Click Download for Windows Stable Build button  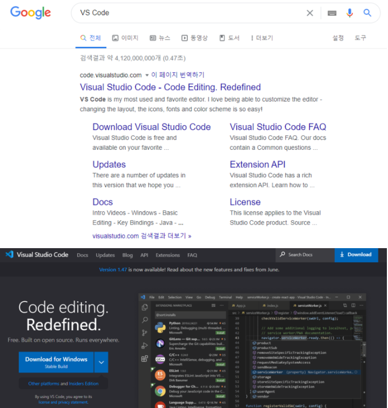click(x=56, y=362)
